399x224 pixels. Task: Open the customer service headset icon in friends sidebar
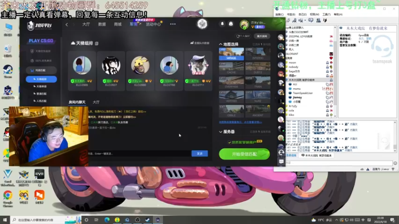coord(281,152)
